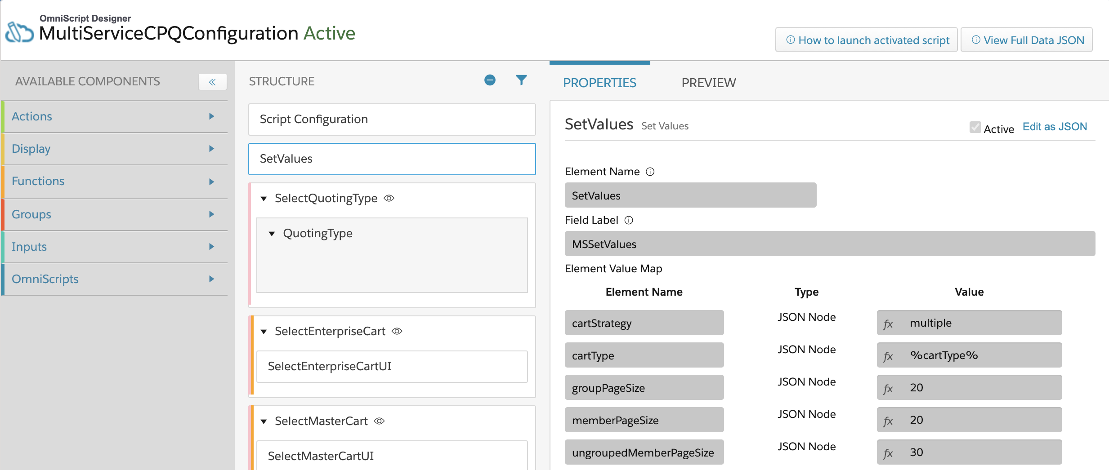Click the Field Label field MSSetValues

click(830, 244)
